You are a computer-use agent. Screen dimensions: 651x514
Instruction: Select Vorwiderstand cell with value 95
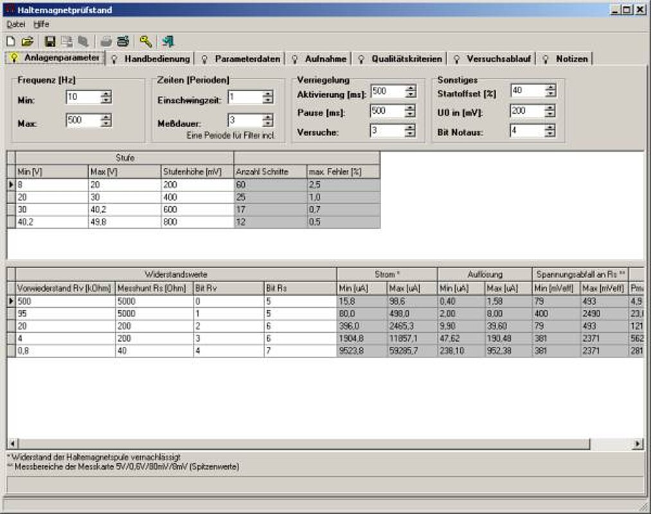(66, 314)
